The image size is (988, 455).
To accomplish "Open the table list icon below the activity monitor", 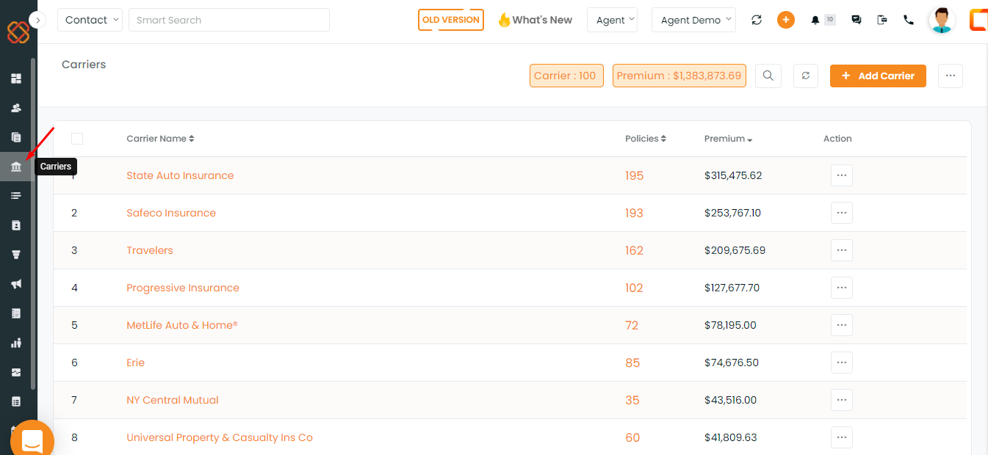I will point(16,401).
